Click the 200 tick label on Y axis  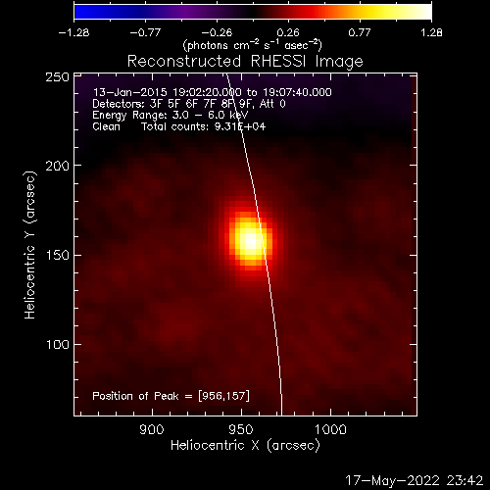pos(57,167)
